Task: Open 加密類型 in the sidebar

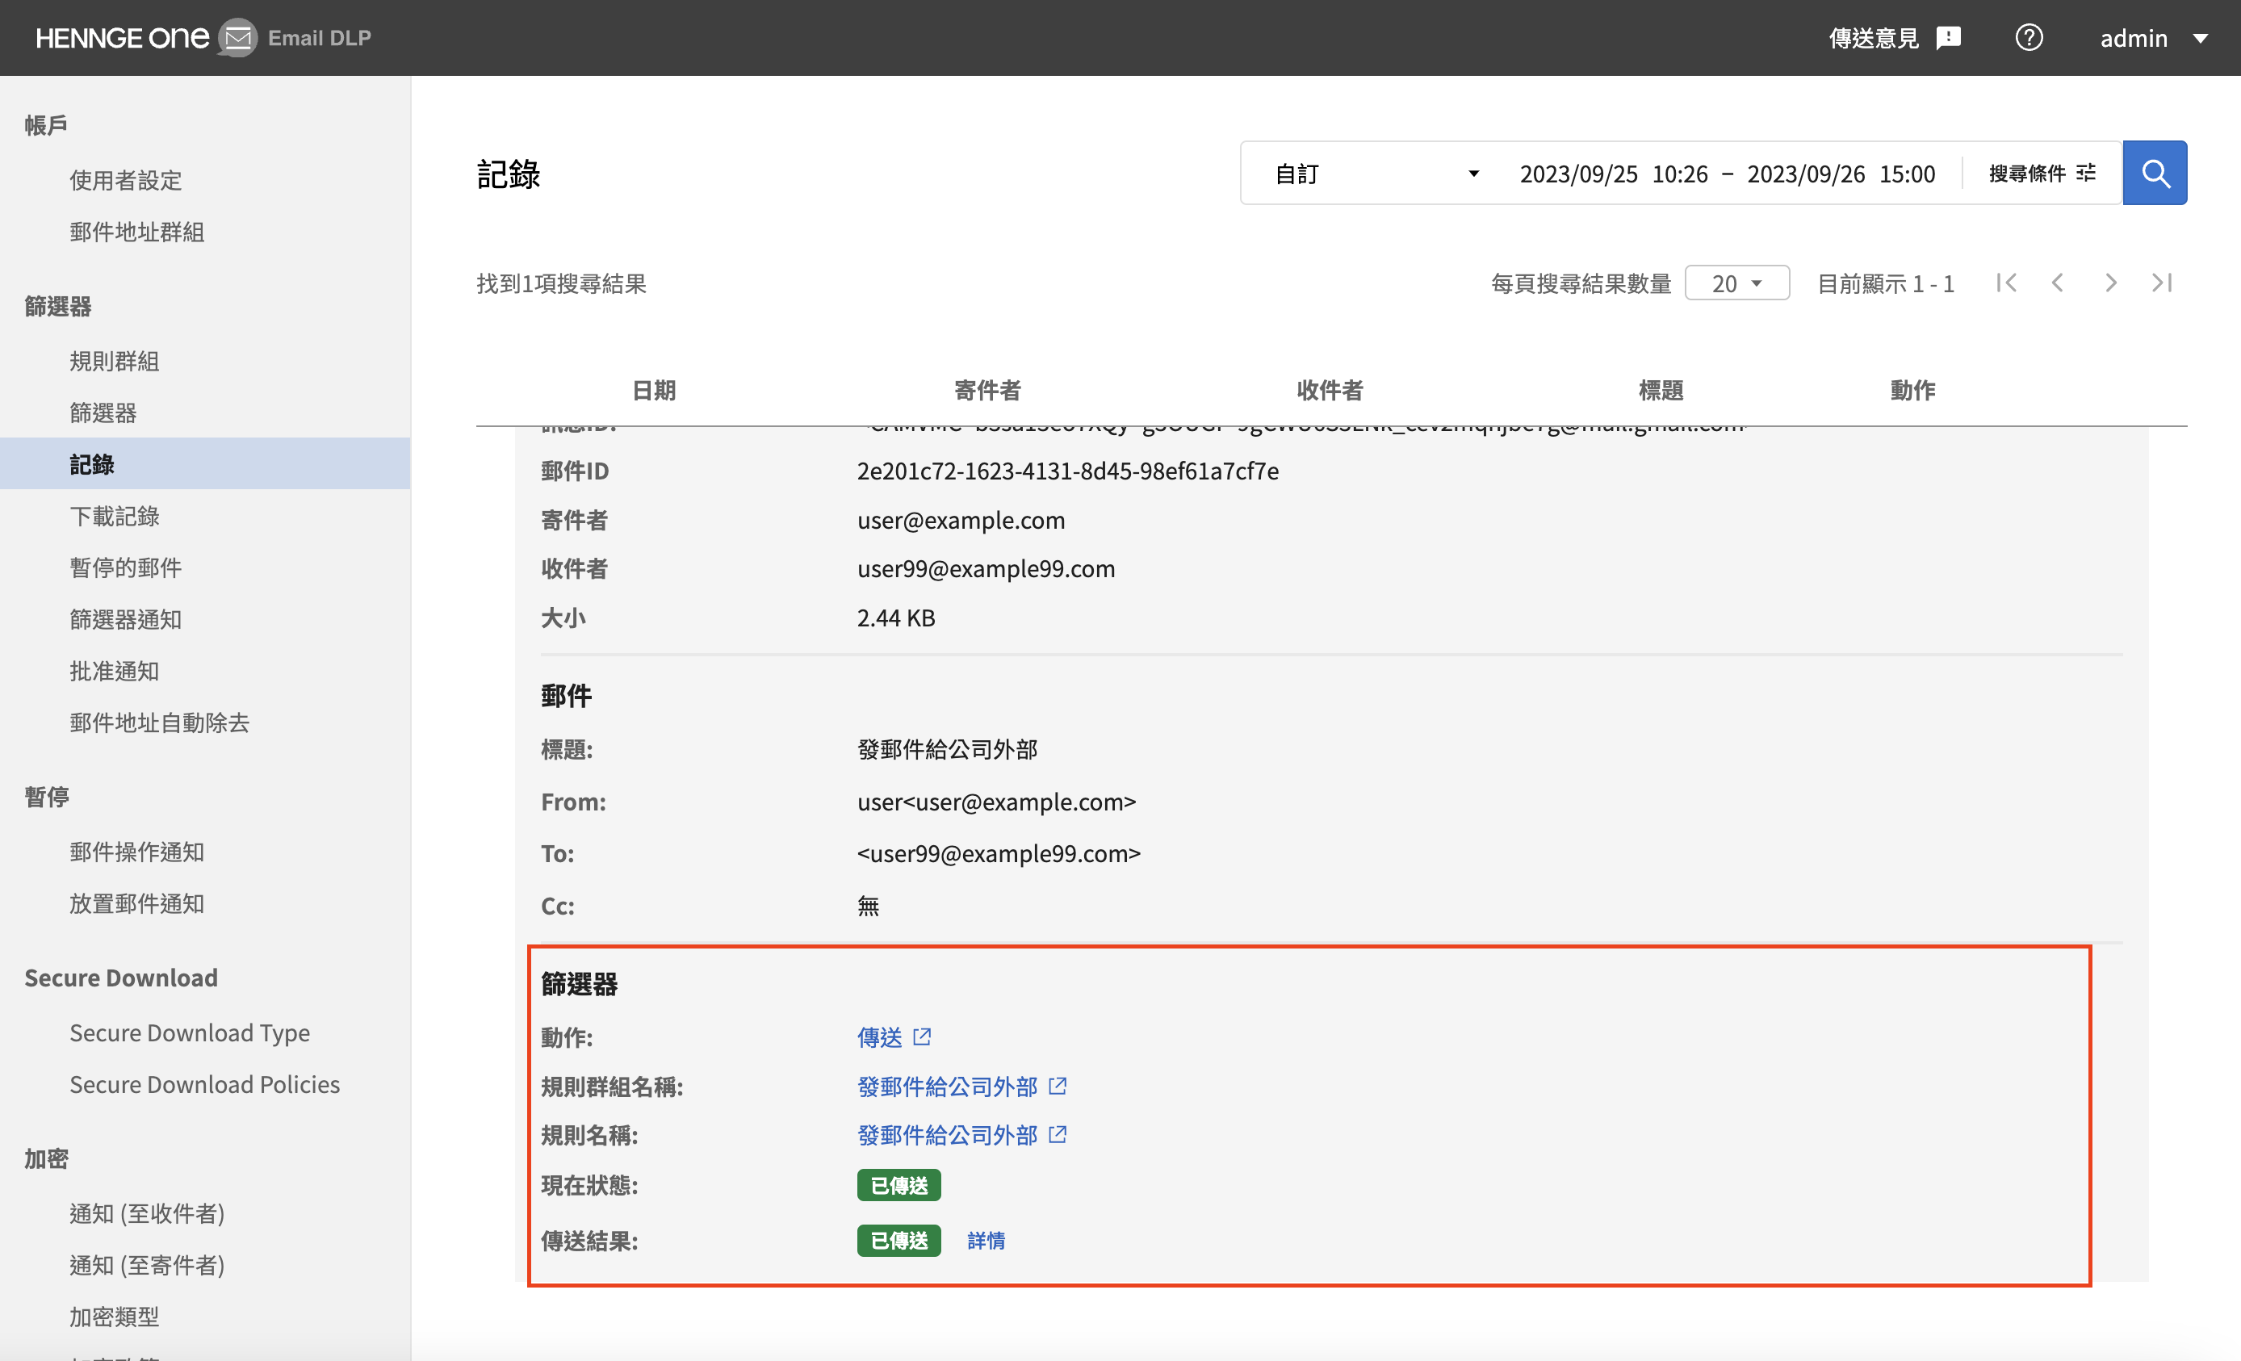Action: (x=115, y=1317)
